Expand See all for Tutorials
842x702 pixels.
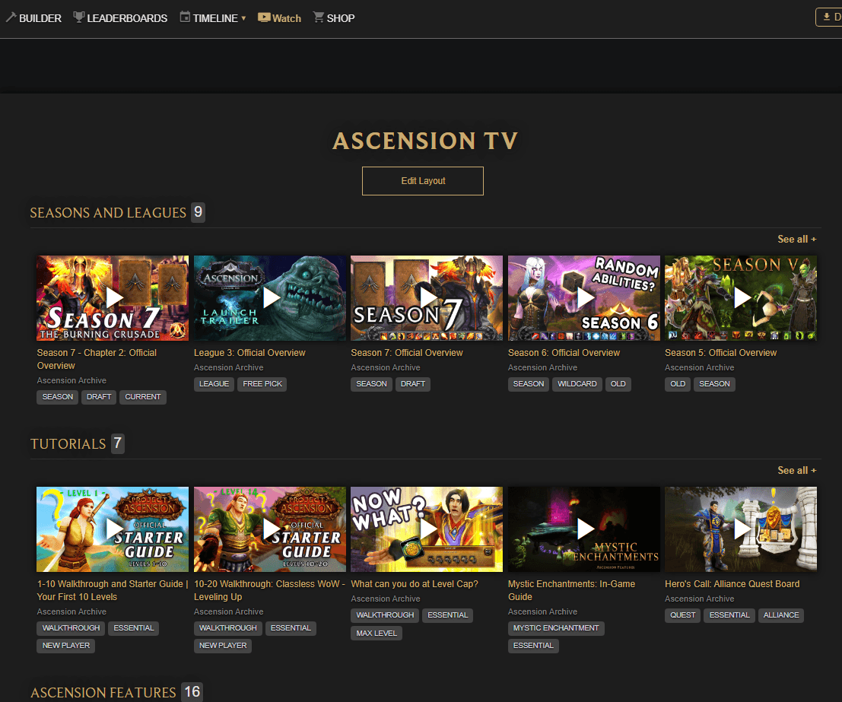click(x=796, y=470)
